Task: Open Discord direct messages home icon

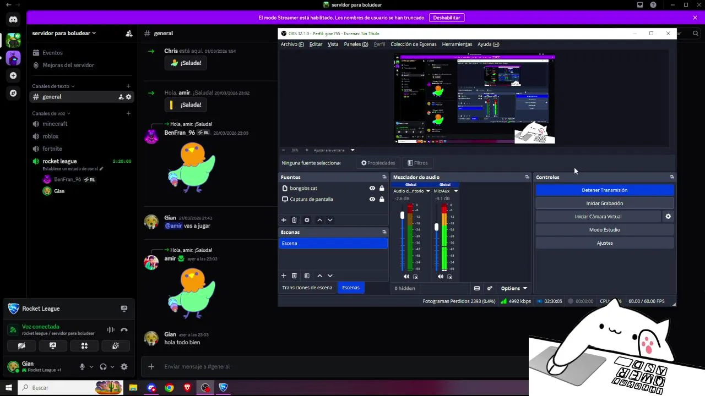Action: point(13,19)
